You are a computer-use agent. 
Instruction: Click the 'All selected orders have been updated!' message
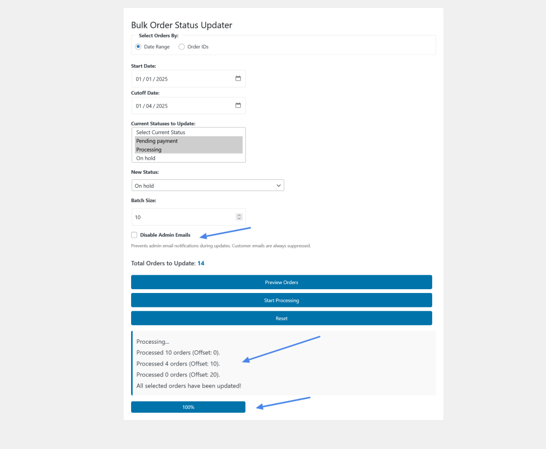click(x=189, y=385)
